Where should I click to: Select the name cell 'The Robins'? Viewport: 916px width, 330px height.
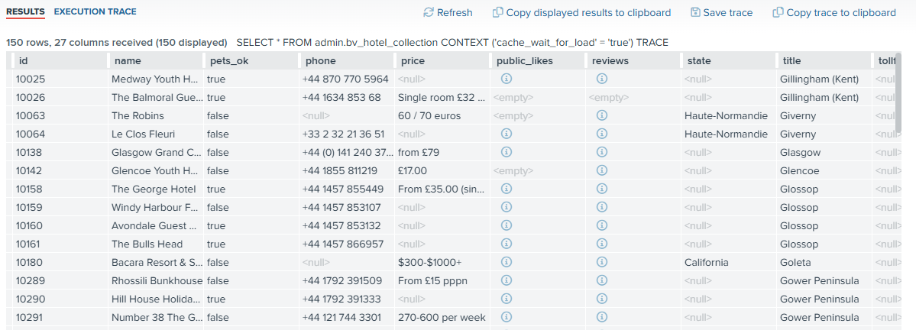pos(155,115)
